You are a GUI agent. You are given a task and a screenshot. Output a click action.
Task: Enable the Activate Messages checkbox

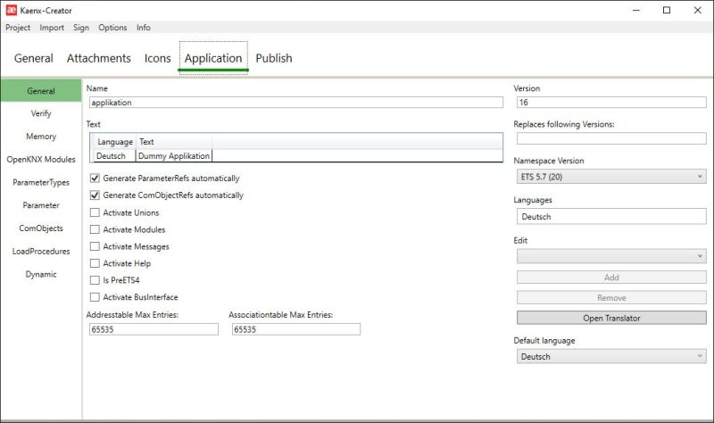(95, 246)
